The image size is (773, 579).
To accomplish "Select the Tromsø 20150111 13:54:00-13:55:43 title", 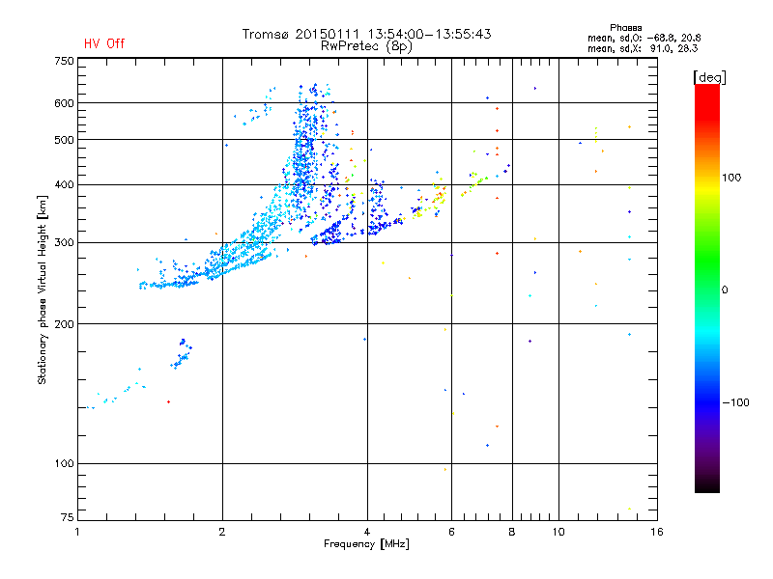I will [x=366, y=34].
